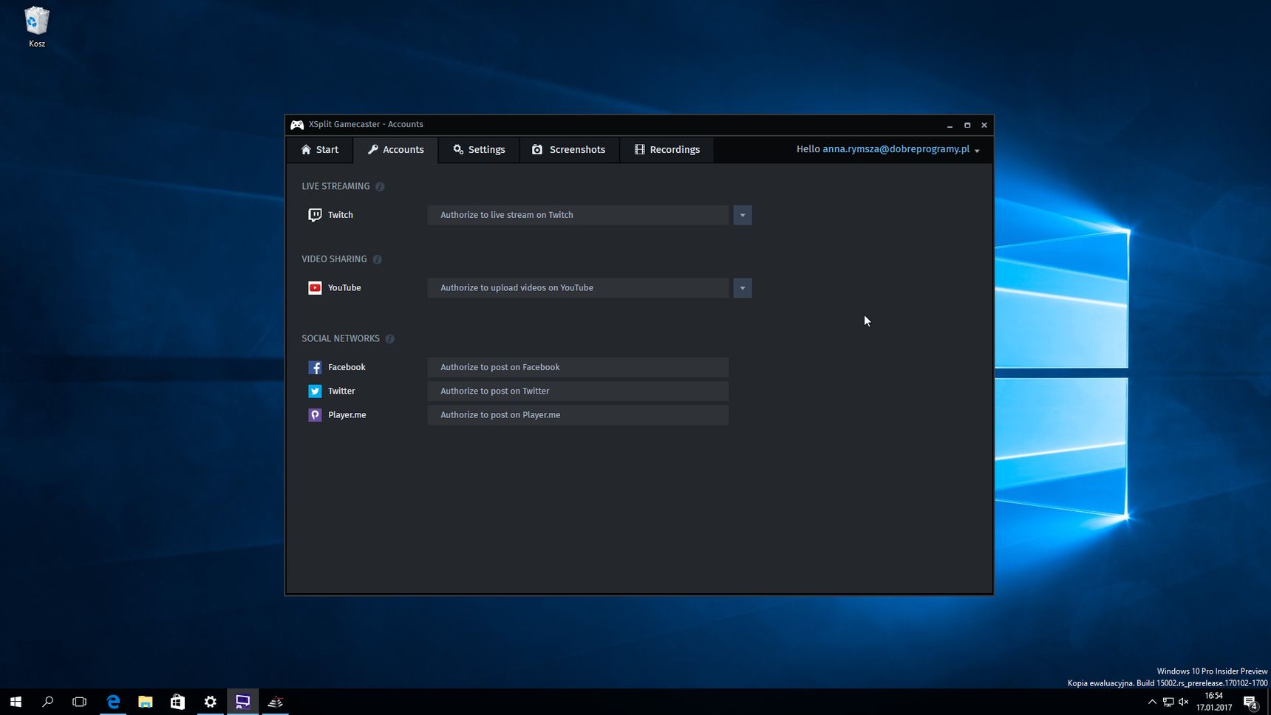Open the Settings tab

click(x=480, y=150)
